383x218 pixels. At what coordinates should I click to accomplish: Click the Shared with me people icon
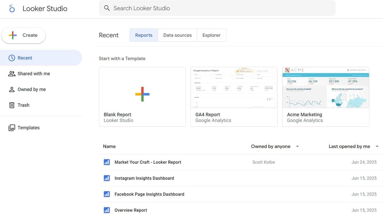[x=12, y=74]
